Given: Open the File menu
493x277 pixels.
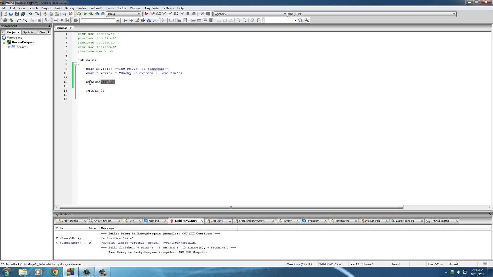Looking at the screenshot, I should [4, 8].
